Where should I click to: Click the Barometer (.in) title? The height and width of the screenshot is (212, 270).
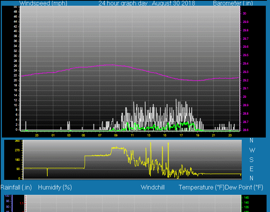point(233,3)
